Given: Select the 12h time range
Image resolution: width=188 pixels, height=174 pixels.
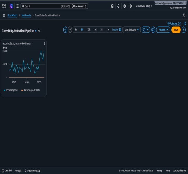Looking at the screenshot, I should pos(89,29).
